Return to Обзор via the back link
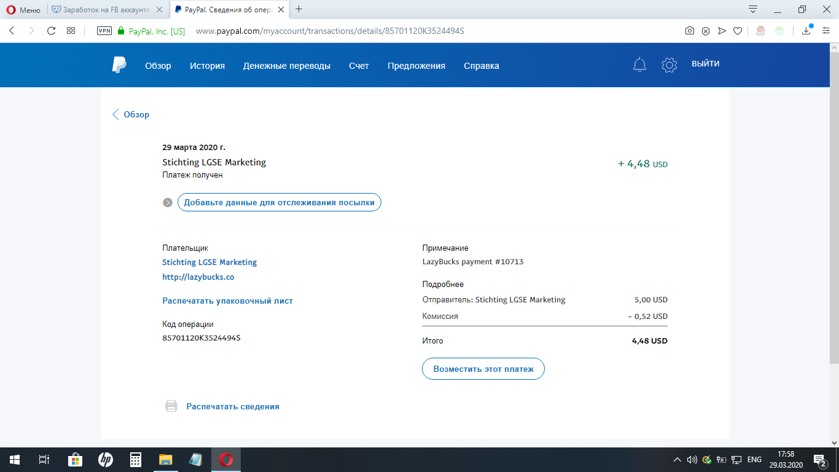The width and height of the screenshot is (839, 472). tap(131, 114)
